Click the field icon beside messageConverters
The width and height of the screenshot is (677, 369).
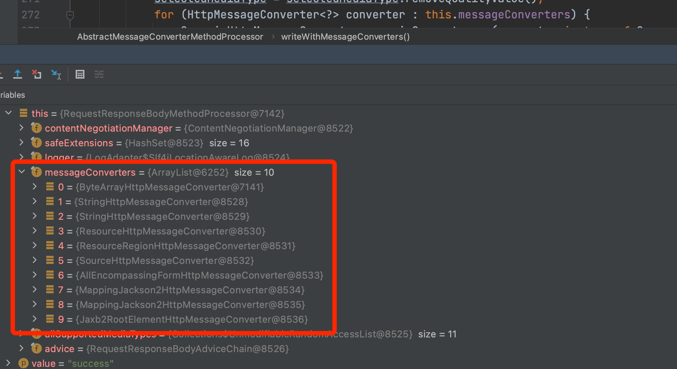point(36,172)
